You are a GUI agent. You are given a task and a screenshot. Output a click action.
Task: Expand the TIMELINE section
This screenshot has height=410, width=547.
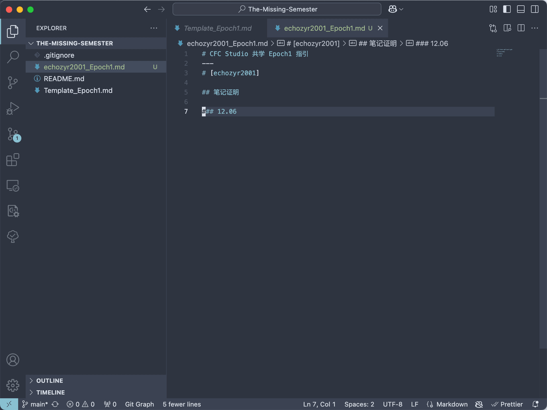[50, 392]
